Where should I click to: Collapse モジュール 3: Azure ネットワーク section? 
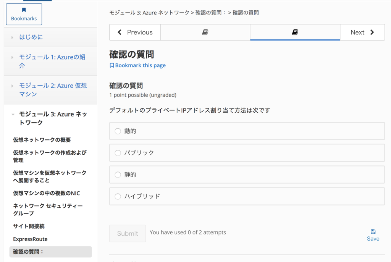(13, 114)
